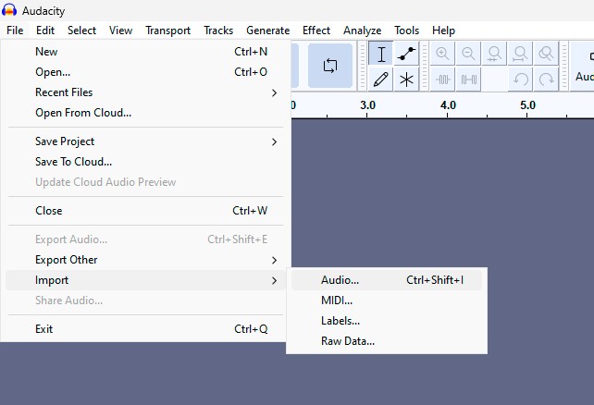Click the Audio Setup button at right edge

(x=583, y=66)
